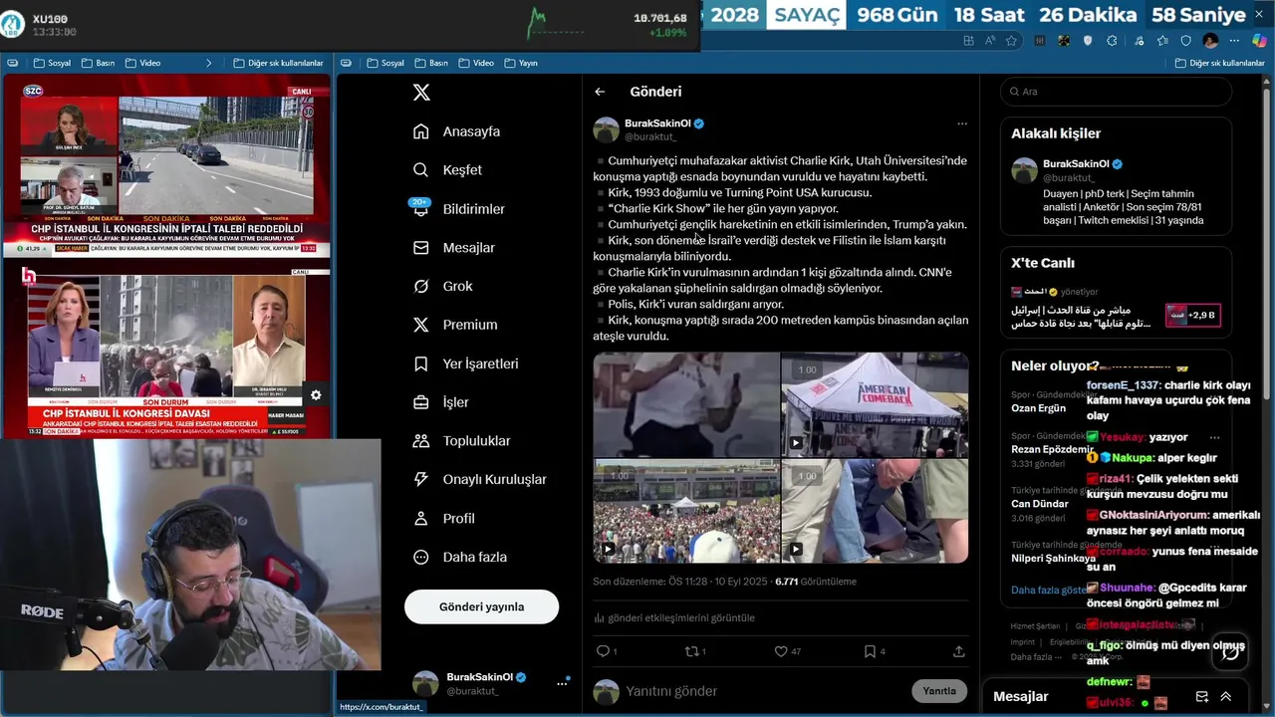Open the live broadcast card under X'te Canlı
1275x717 pixels.
click(1116, 310)
